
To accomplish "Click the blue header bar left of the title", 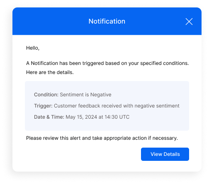I will tap(50, 21).
